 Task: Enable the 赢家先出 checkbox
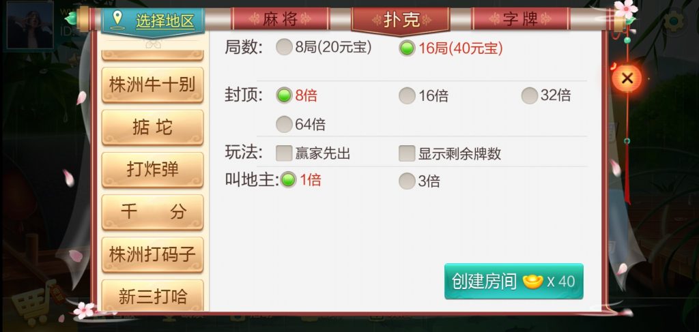284,153
